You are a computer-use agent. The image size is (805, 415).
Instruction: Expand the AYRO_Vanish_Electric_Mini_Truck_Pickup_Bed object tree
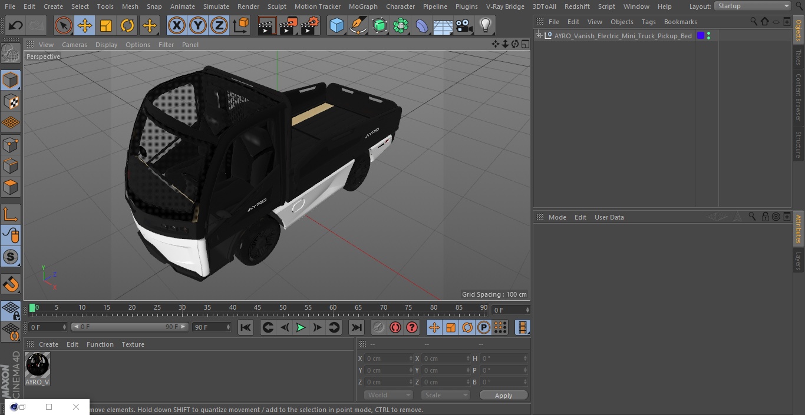[538, 36]
